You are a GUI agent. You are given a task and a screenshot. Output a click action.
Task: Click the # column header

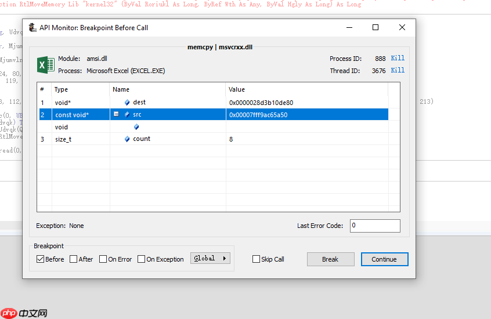[44, 89]
